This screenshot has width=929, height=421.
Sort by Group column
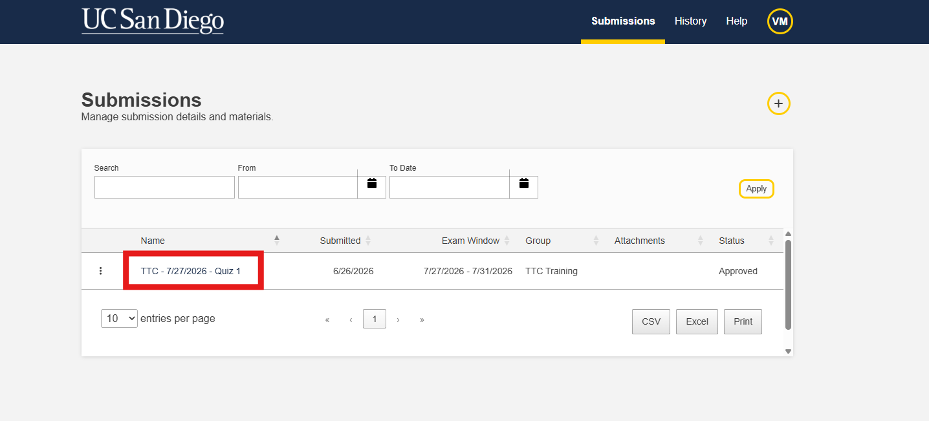coord(562,241)
